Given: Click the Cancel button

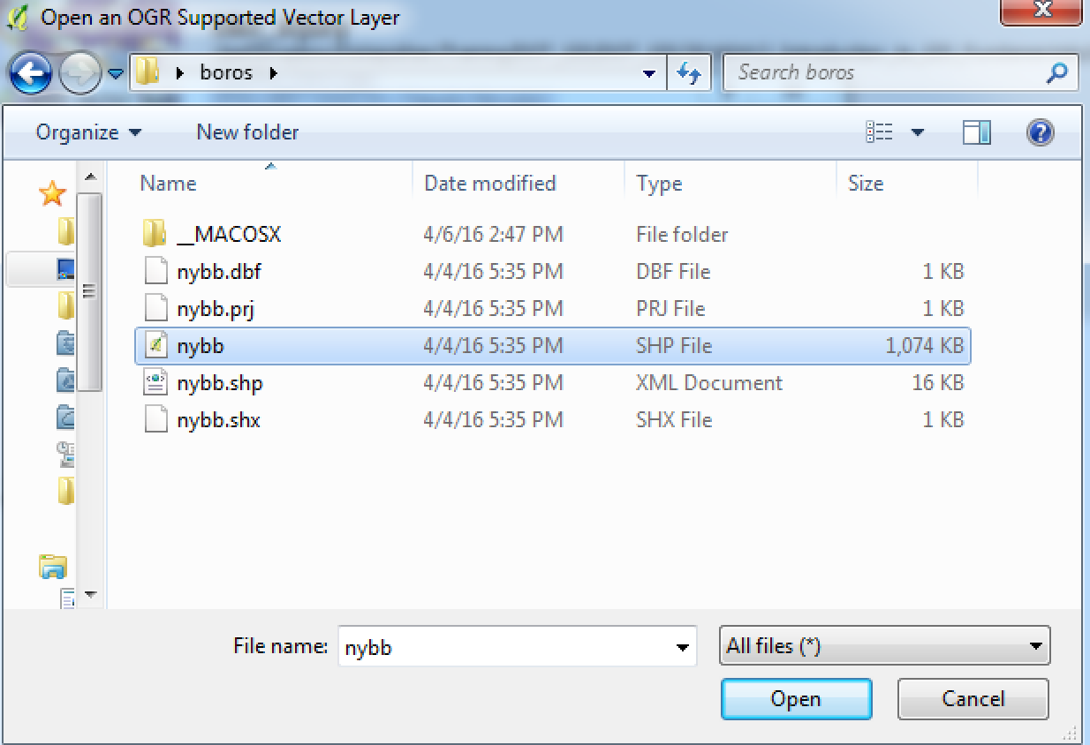Looking at the screenshot, I should coord(973,699).
